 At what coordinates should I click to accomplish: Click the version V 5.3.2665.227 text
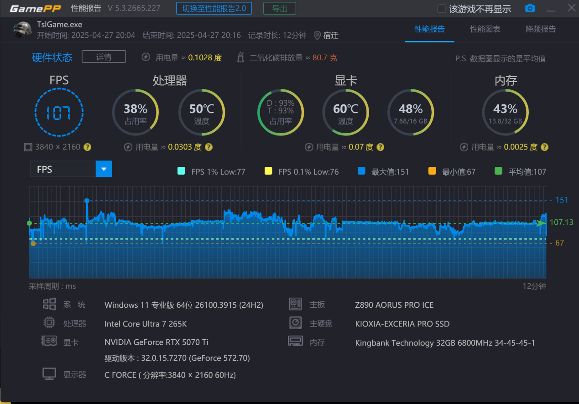coord(134,8)
